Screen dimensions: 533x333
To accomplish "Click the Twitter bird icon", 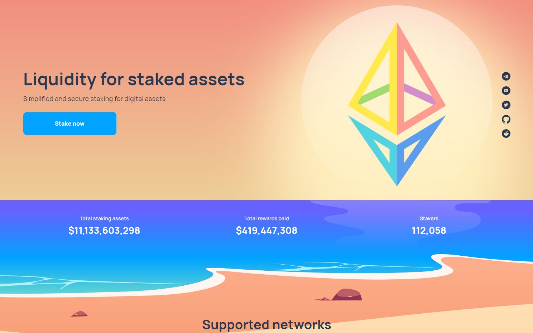I will [506, 105].
